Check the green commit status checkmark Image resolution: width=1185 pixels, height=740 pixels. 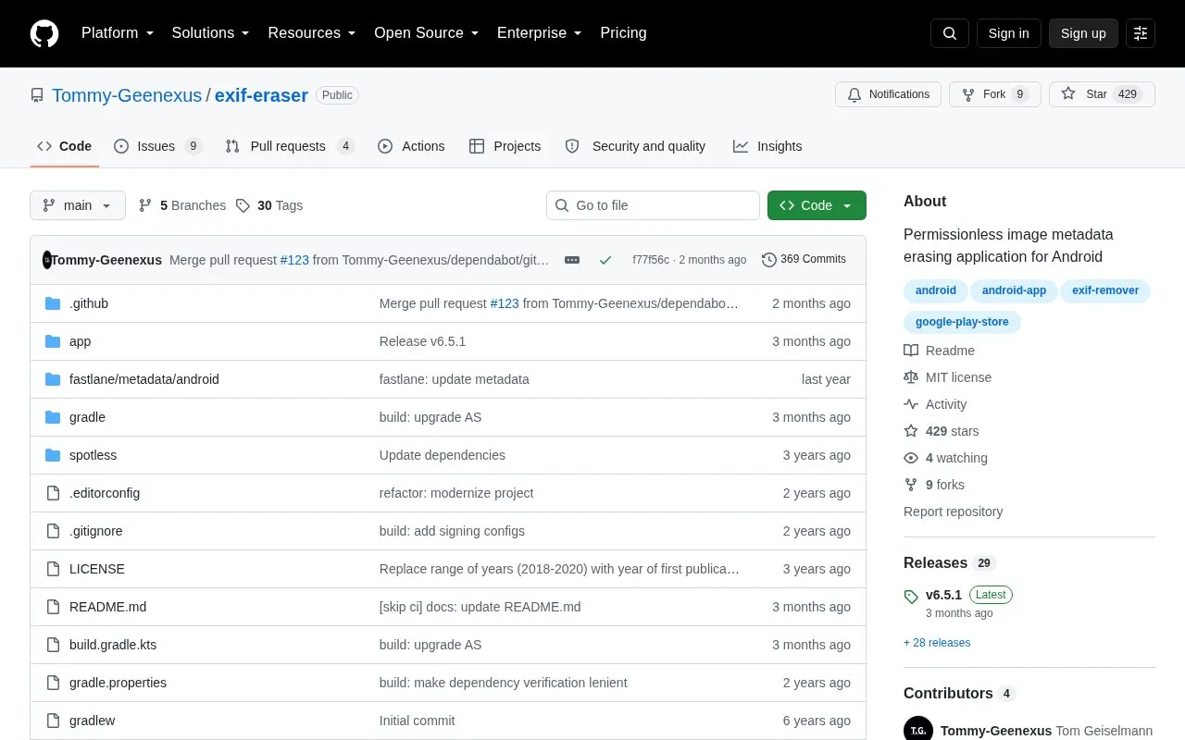tap(605, 260)
